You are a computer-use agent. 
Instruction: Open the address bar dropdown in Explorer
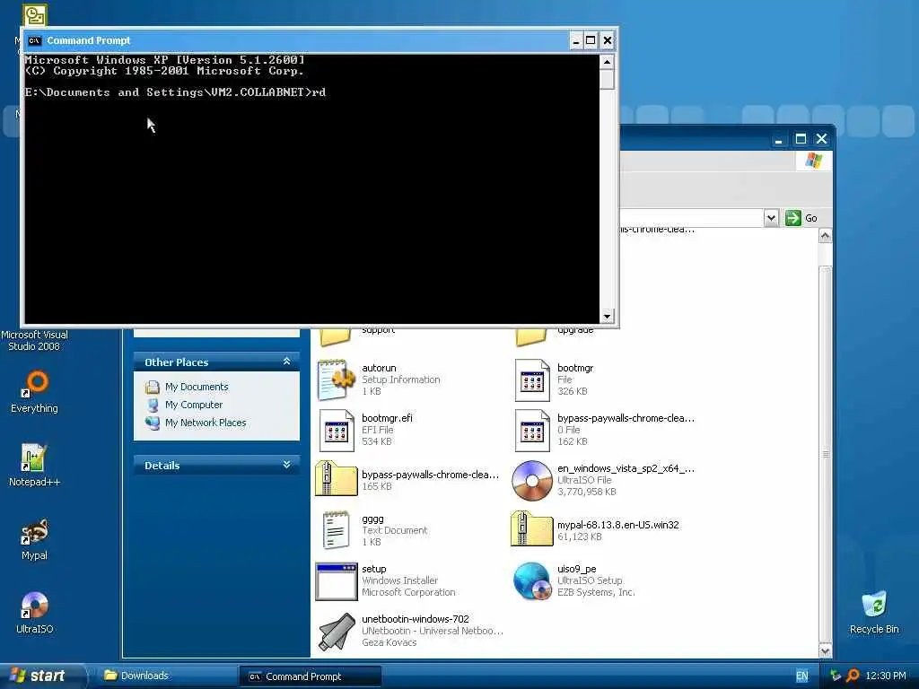(x=771, y=218)
